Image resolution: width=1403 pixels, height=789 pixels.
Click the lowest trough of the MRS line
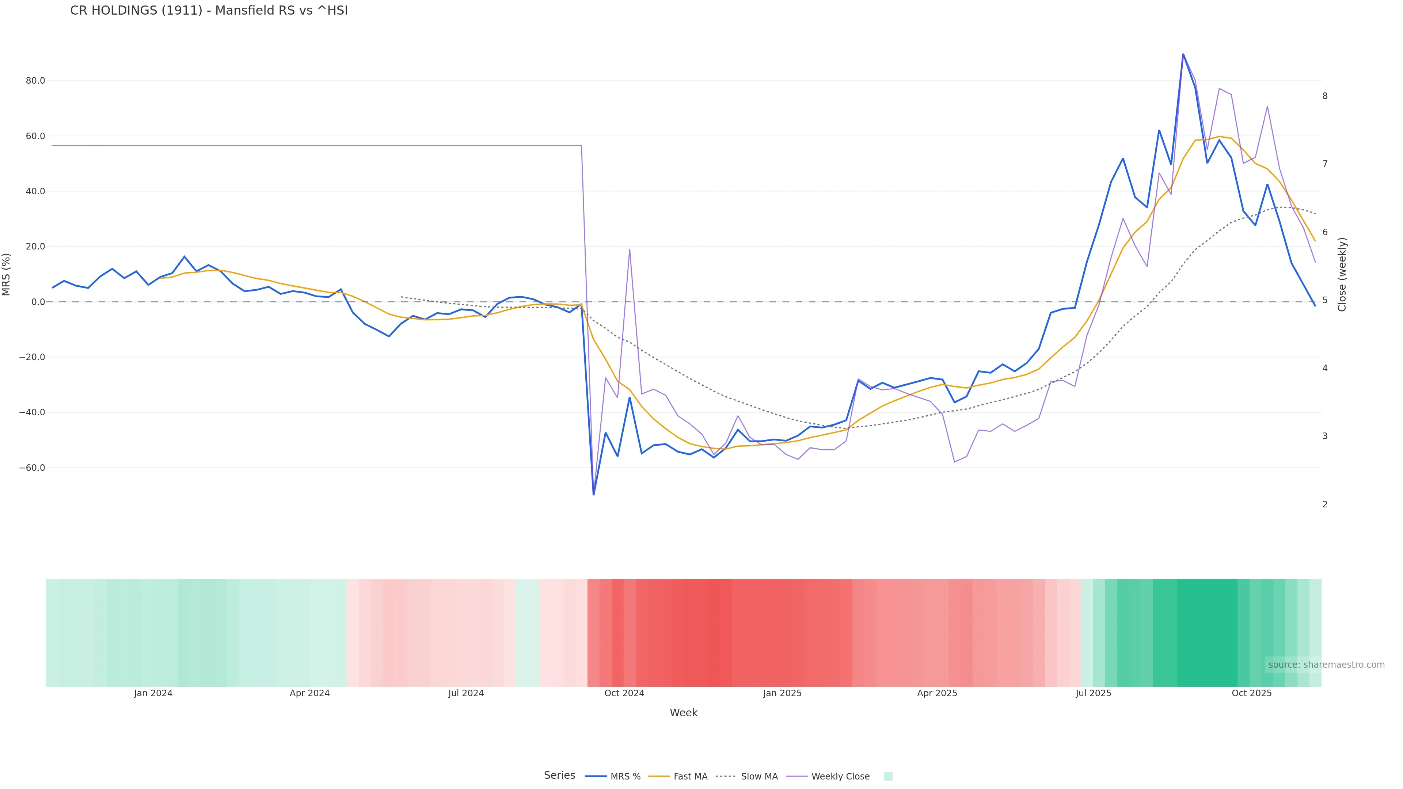(x=594, y=495)
